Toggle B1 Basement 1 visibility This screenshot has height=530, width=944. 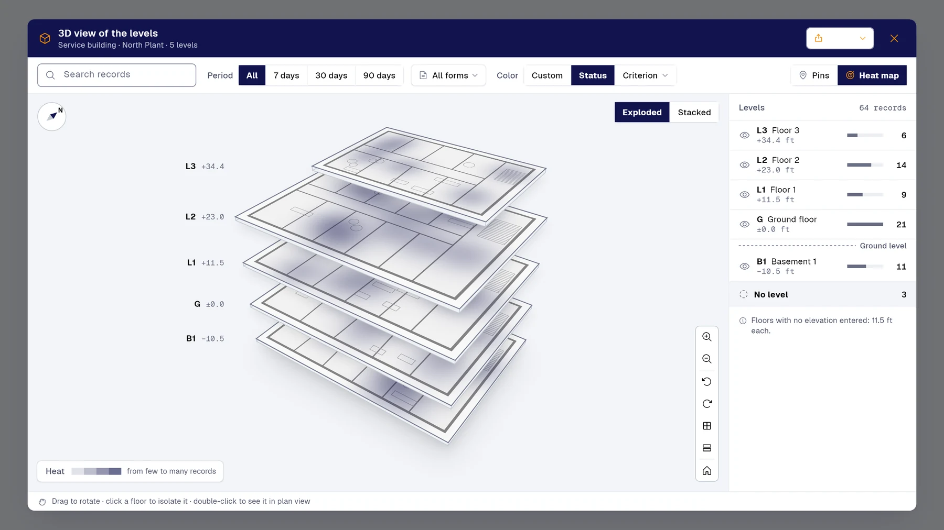(x=744, y=267)
